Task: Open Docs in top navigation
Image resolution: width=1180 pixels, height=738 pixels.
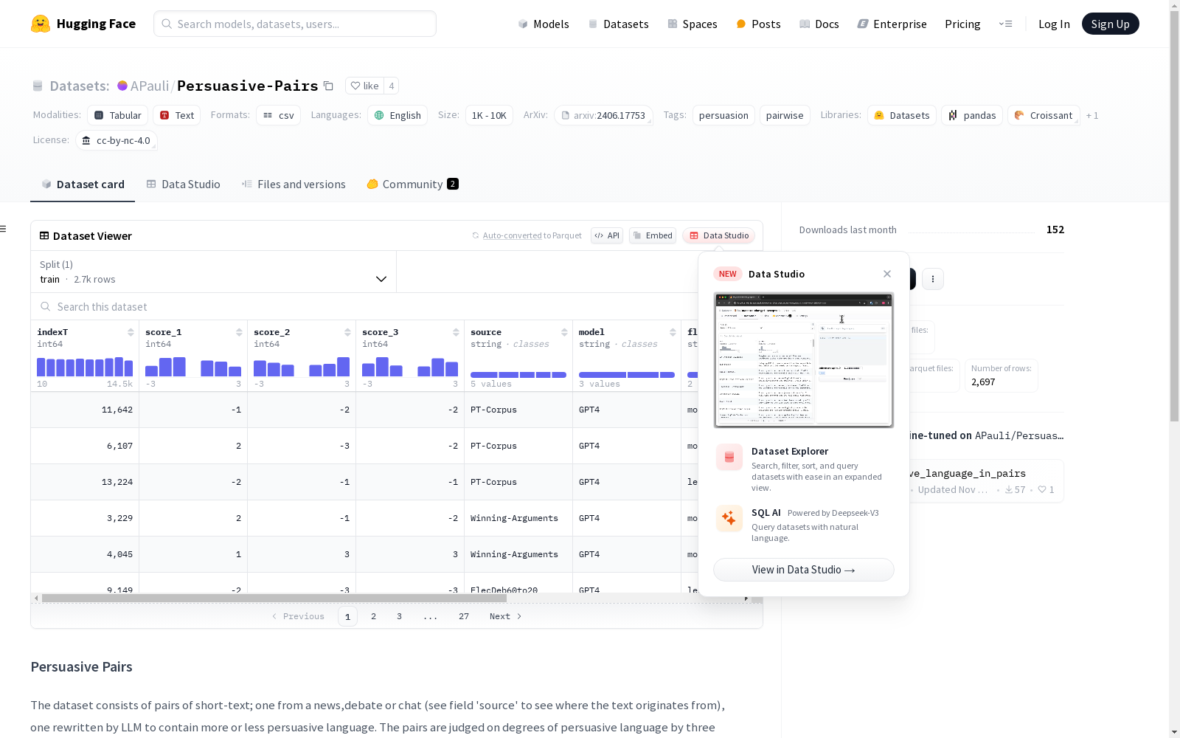Action: 819,24
